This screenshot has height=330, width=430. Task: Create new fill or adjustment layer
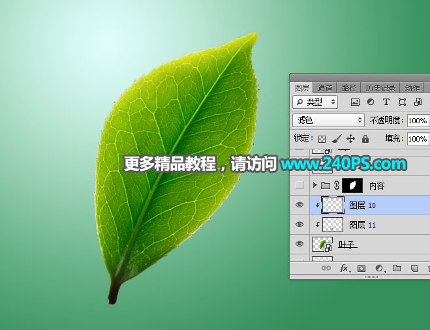[x=380, y=268]
